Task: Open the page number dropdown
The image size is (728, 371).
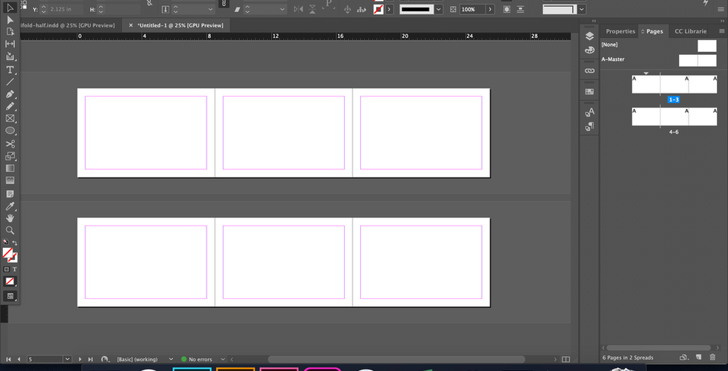Action: click(x=68, y=359)
